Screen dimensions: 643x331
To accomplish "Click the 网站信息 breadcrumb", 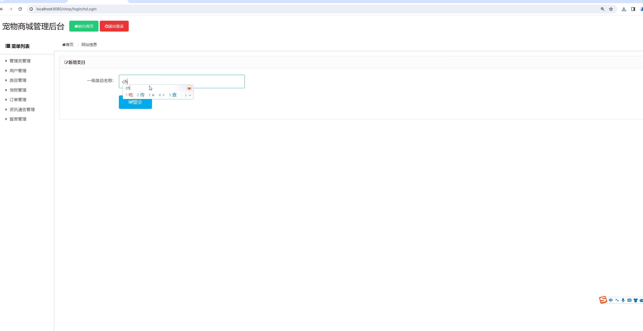I will click(89, 45).
